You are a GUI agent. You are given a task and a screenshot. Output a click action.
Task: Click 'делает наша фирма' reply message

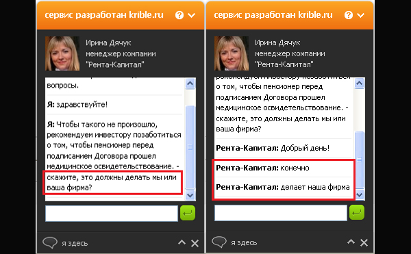point(315,187)
